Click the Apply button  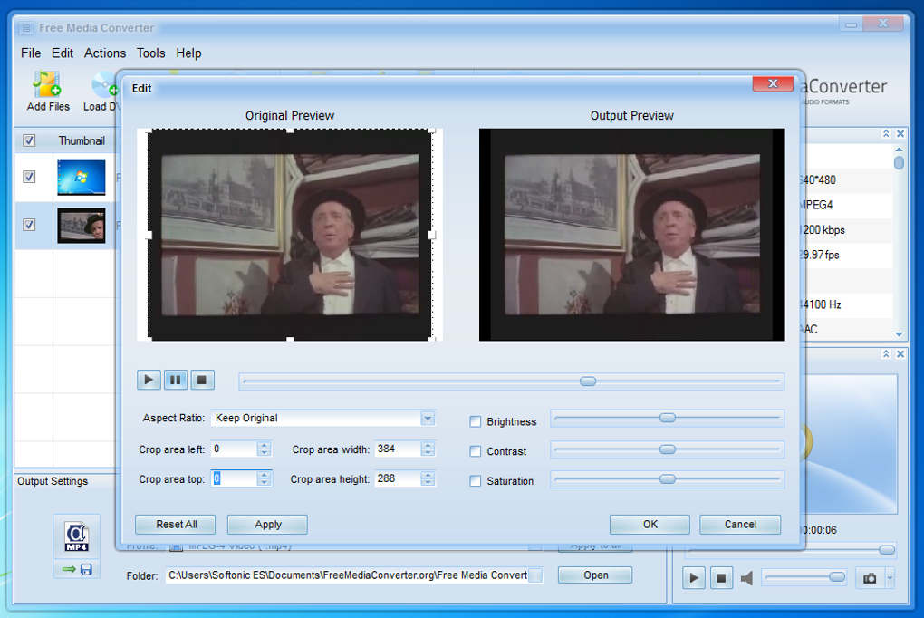pos(267,525)
